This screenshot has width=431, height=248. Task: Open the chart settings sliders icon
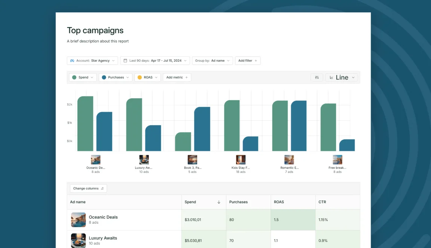click(x=317, y=77)
